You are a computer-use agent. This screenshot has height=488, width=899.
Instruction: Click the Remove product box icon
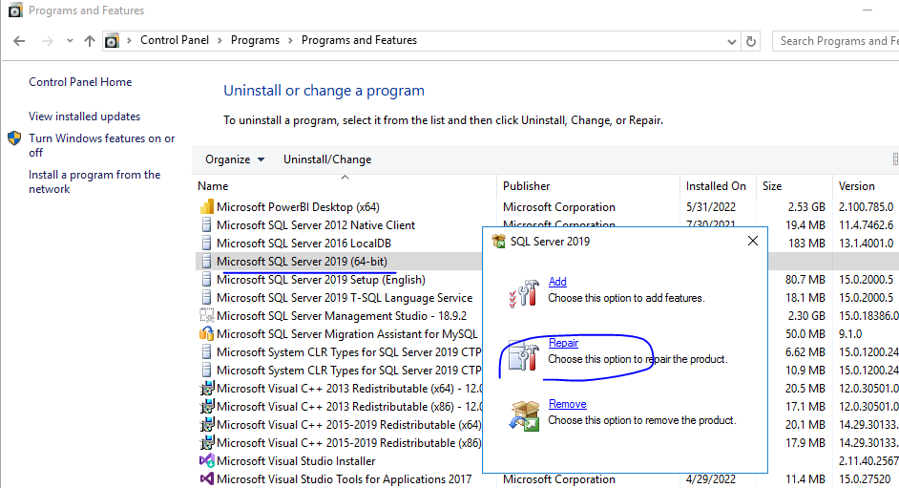(524, 415)
